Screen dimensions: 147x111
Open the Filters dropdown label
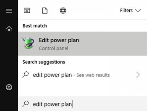click(x=126, y=10)
